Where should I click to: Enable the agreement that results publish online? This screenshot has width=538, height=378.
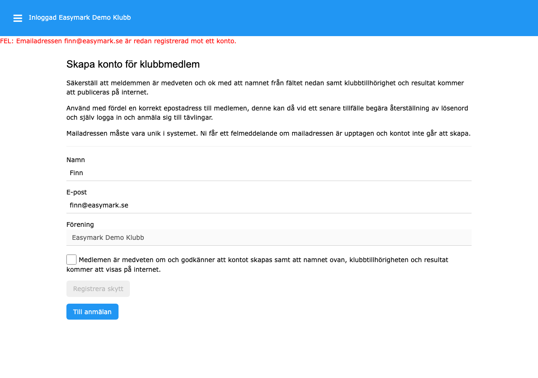[x=71, y=259]
